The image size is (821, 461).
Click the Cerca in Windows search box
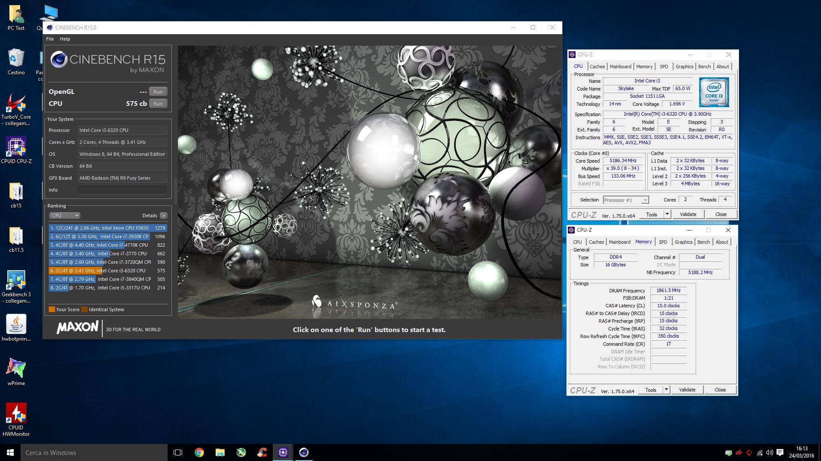click(94, 452)
